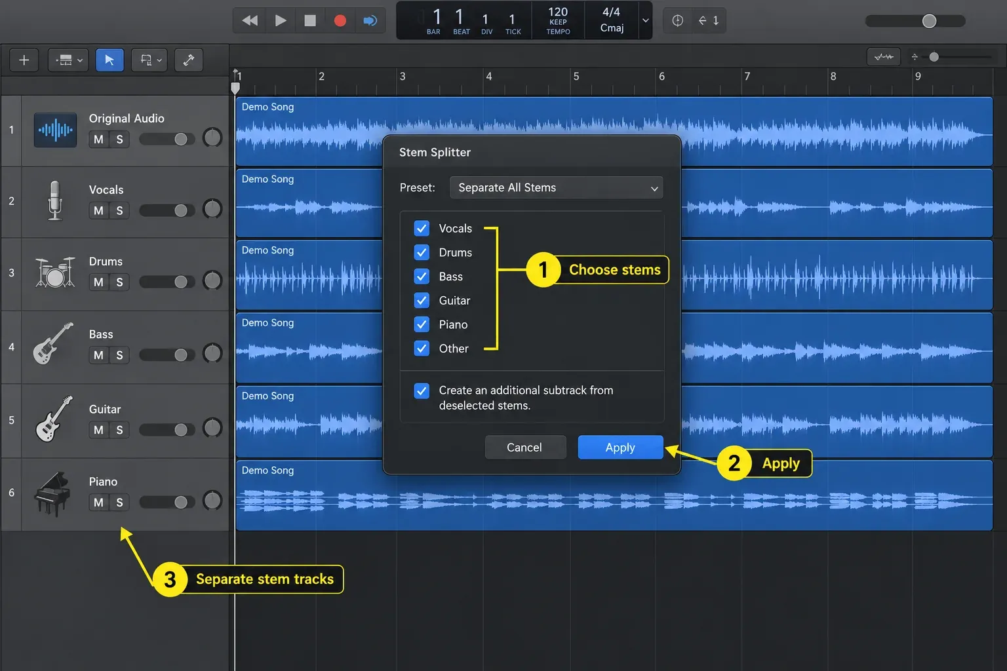This screenshot has height=671, width=1007.
Task: Click the 120 tempo display
Action: pyautogui.click(x=558, y=20)
